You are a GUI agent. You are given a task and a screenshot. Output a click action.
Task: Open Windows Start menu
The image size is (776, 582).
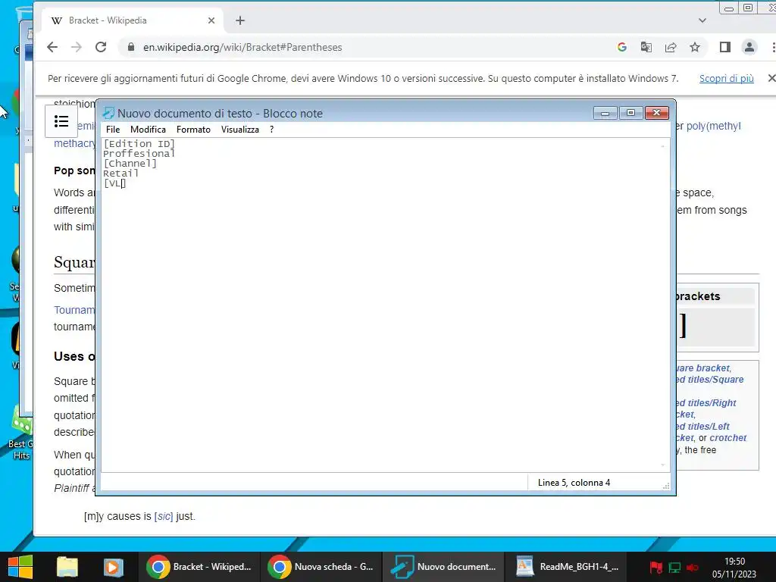[x=20, y=567]
